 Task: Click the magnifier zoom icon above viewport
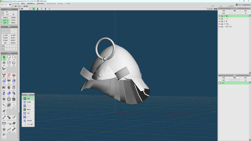207,9
